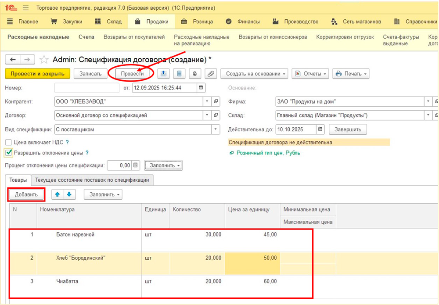Move row up with blue up arrow
The height and width of the screenshot is (305, 439).
click(58, 194)
